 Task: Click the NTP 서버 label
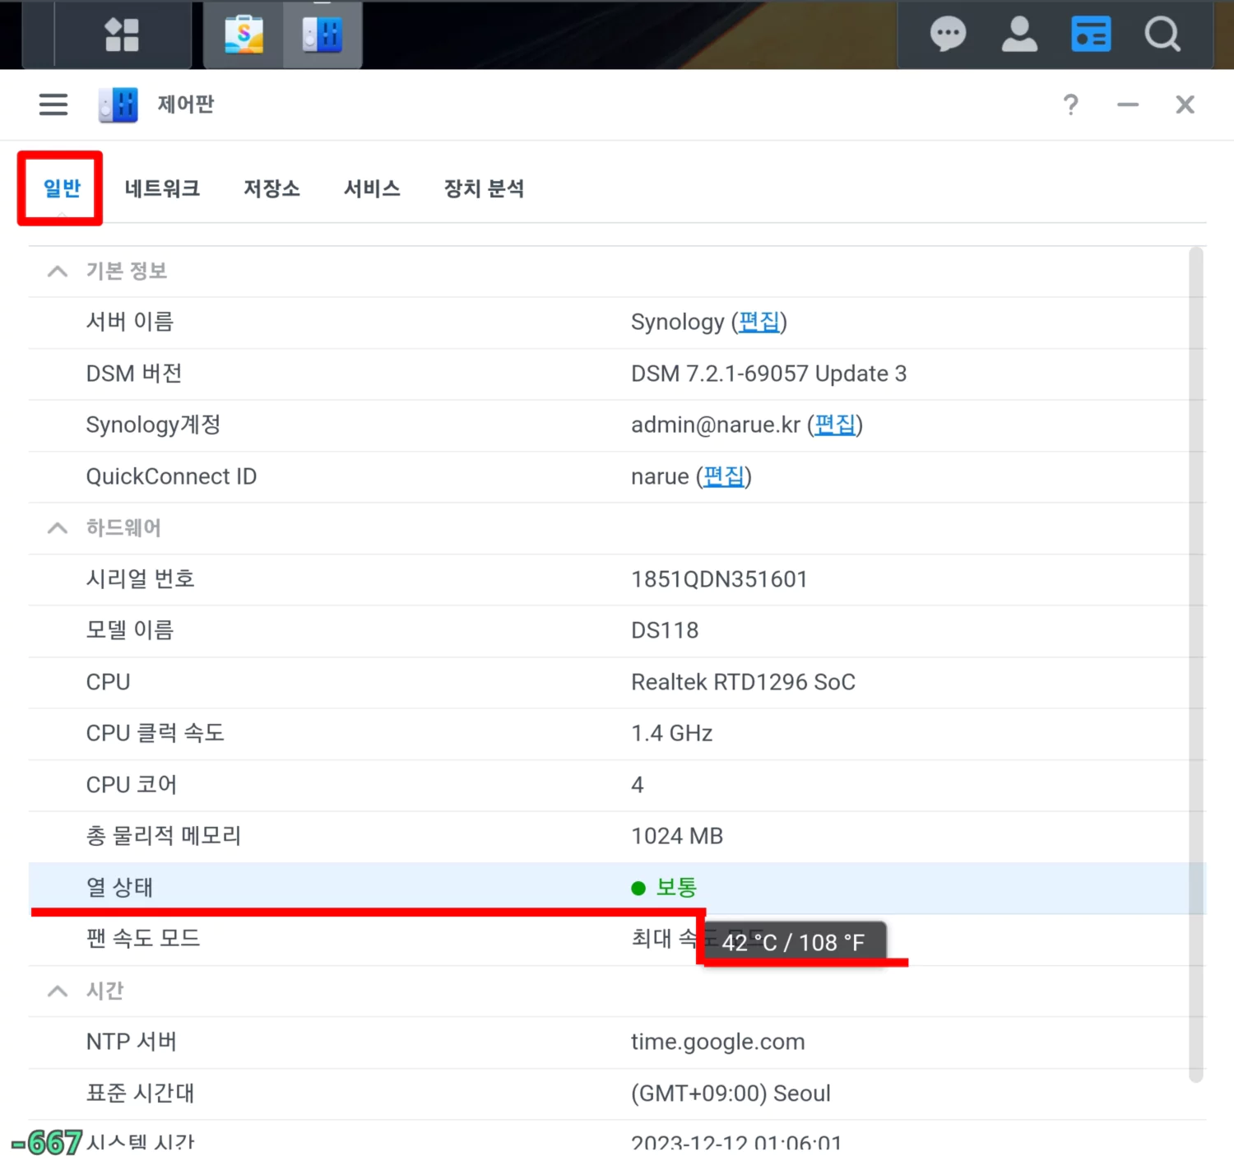pyautogui.click(x=132, y=1042)
